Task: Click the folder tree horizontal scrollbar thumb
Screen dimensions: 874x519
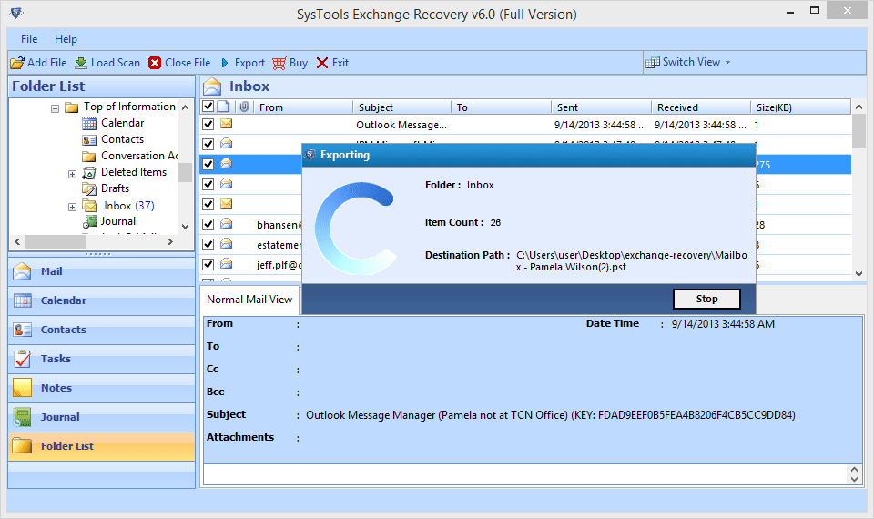Action: coord(56,242)
